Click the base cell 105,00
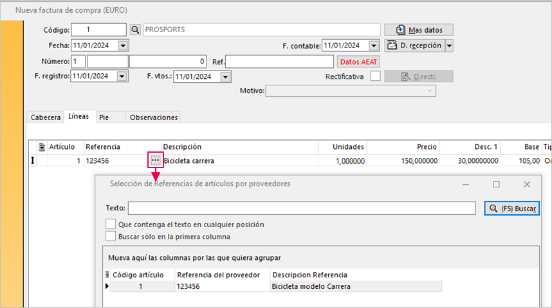The width and height of the screenshot is (552, 308). (521, 161)
